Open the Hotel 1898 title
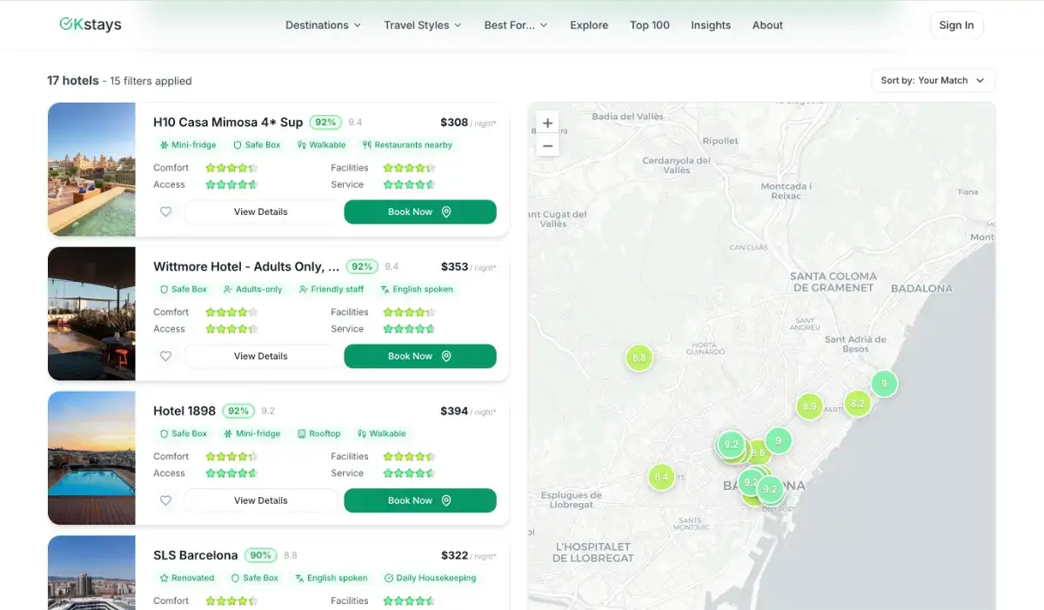 click(x=184, y=412)
